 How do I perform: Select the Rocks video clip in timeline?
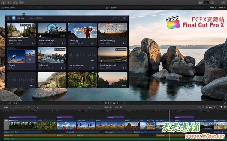point(132,125)
